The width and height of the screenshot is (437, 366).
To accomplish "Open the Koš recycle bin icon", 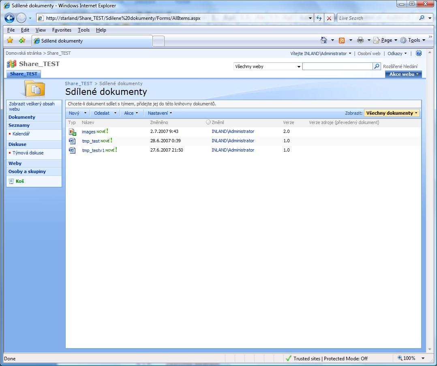I will pyautogui.click(x=11, y=181).
